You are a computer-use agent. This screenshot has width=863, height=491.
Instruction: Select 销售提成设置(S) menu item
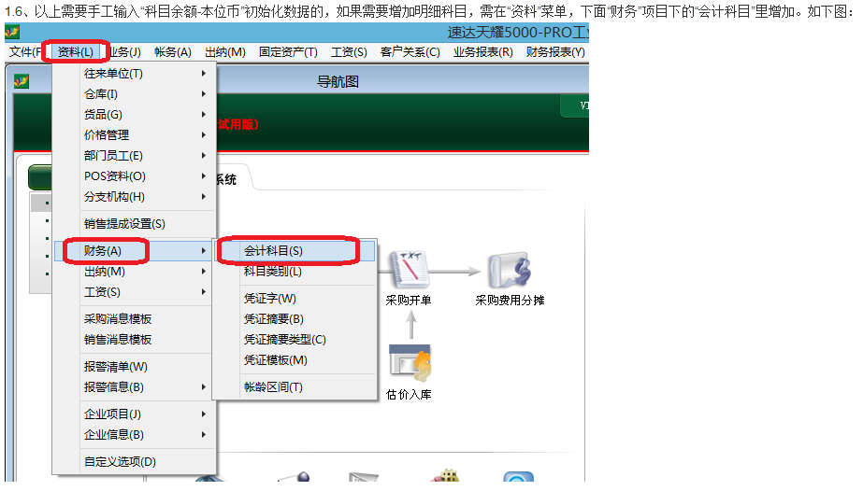coord(135,224)
